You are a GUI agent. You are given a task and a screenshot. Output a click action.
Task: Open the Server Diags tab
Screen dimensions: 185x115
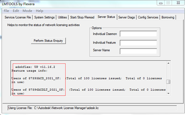[126, 17]
